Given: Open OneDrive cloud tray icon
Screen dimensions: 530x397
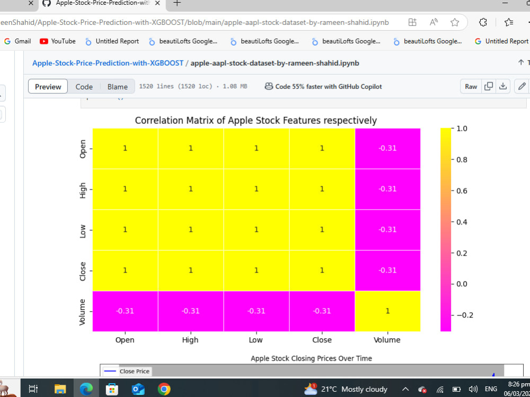Looking at the screenshot, I should (422, 389).
